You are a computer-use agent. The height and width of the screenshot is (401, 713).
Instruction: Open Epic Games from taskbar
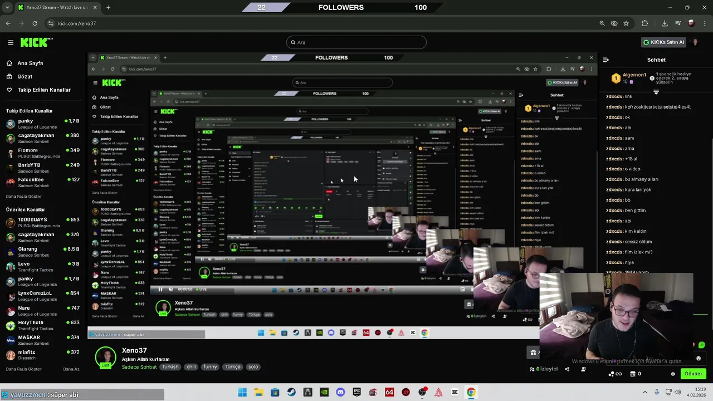tap(356, 392)
